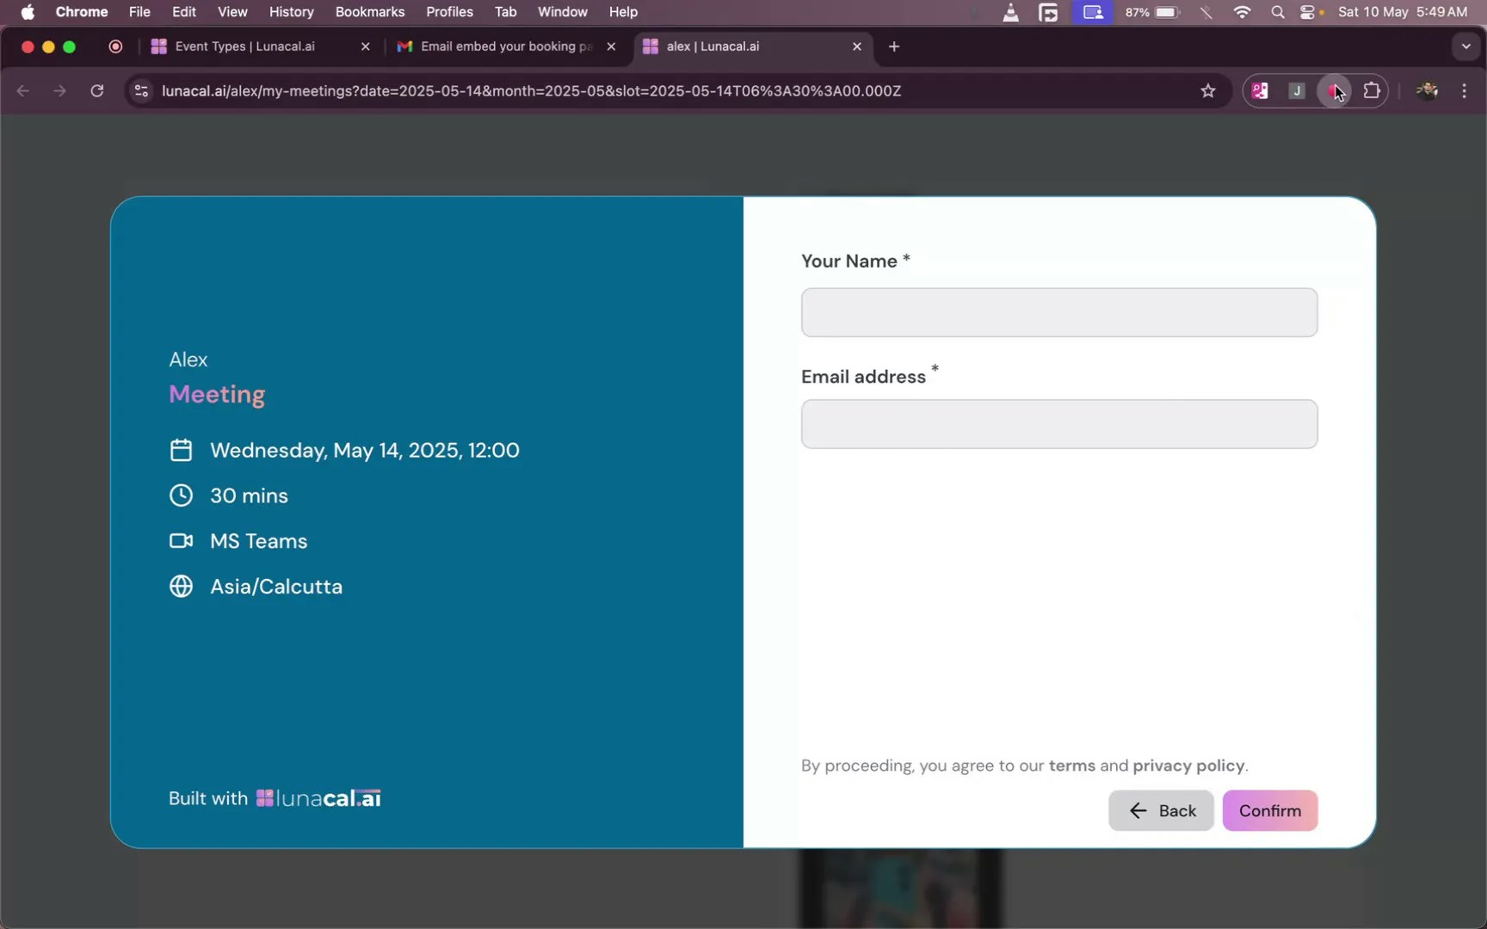Open the privacy policy link

(x=1188, y=766)
